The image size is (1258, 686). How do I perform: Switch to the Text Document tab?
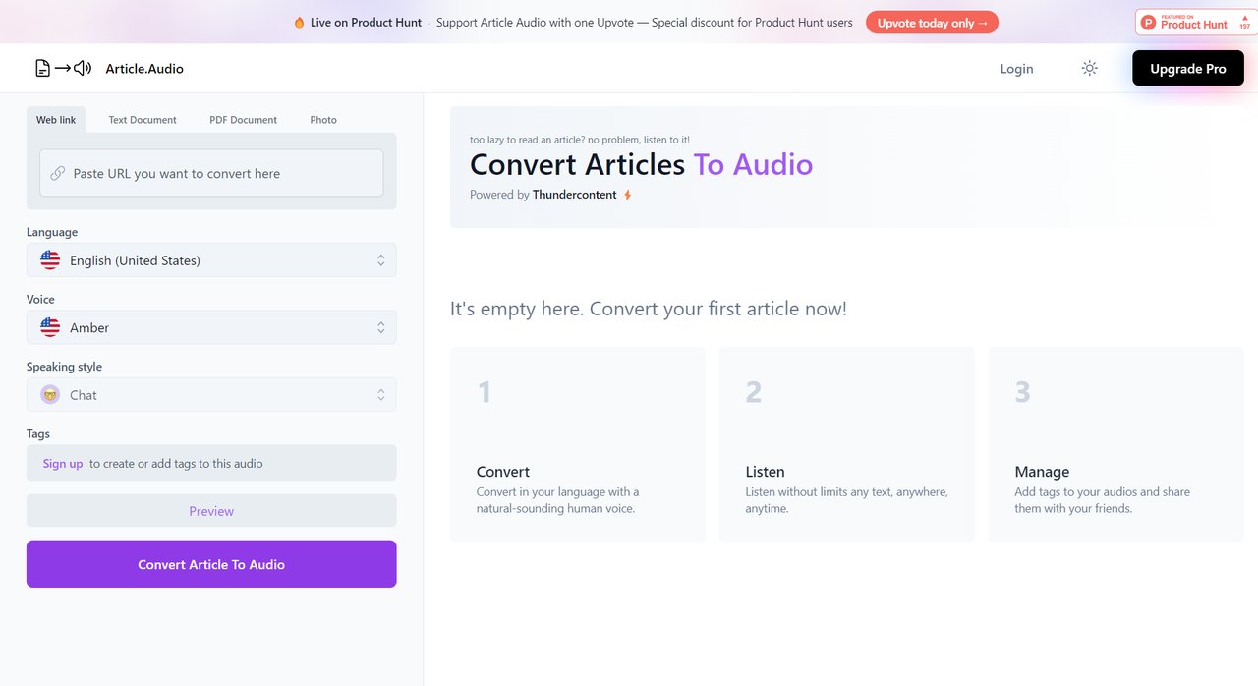(143, 120)
